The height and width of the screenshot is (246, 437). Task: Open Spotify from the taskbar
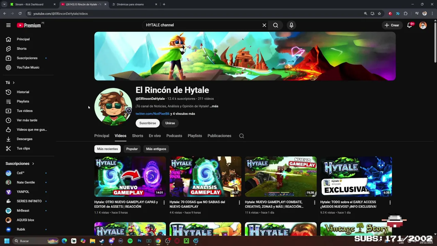130,241
